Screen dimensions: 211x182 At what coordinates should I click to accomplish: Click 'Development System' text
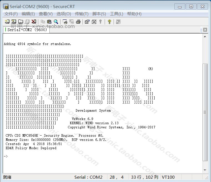[x=93, y=111]
